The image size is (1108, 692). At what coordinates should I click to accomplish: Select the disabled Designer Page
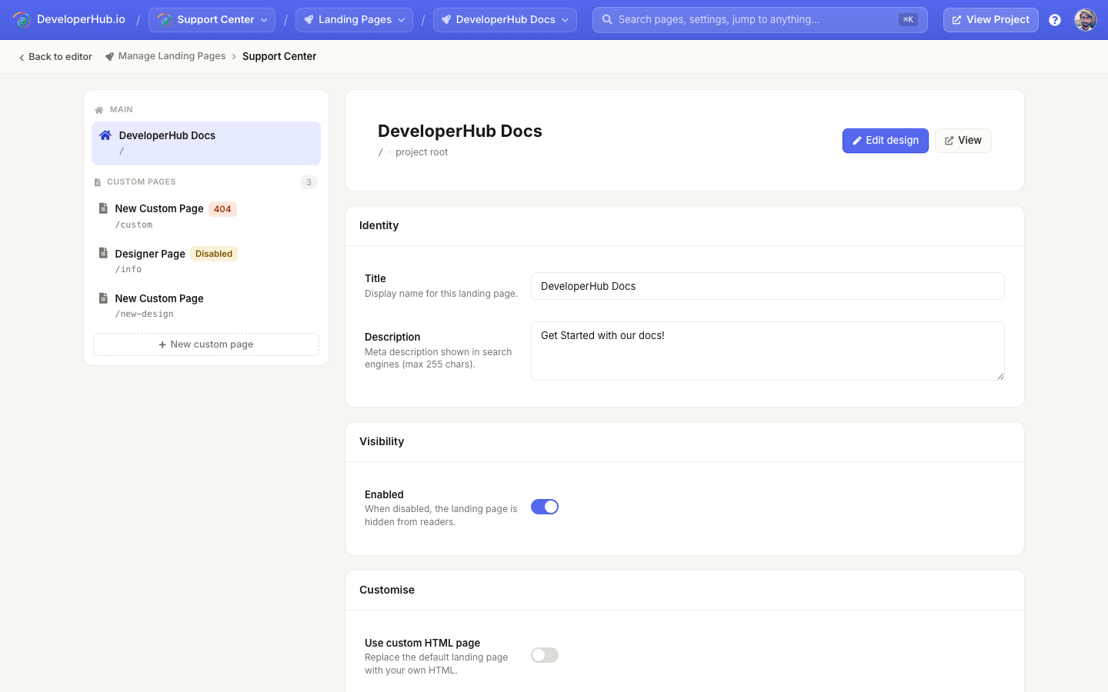click(x=206, y=261)
